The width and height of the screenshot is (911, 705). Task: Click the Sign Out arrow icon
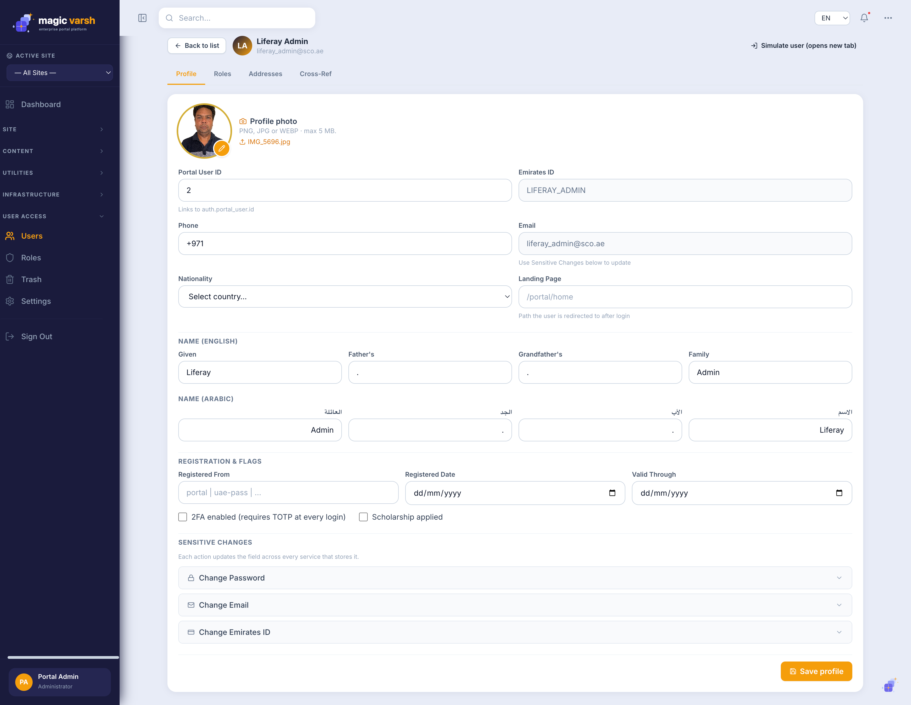click(x=10, y=337)
